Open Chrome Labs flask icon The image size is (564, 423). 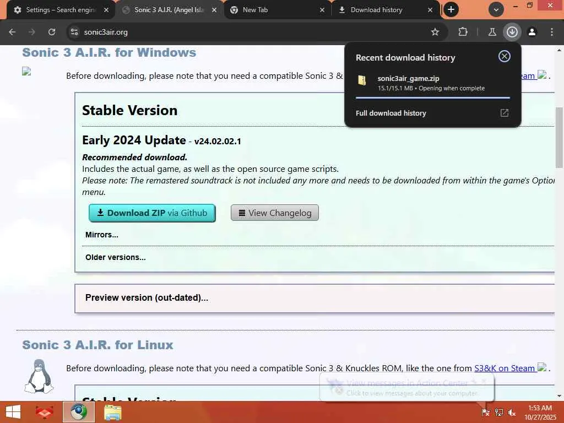pyautogui.click(x=492, y=32)
